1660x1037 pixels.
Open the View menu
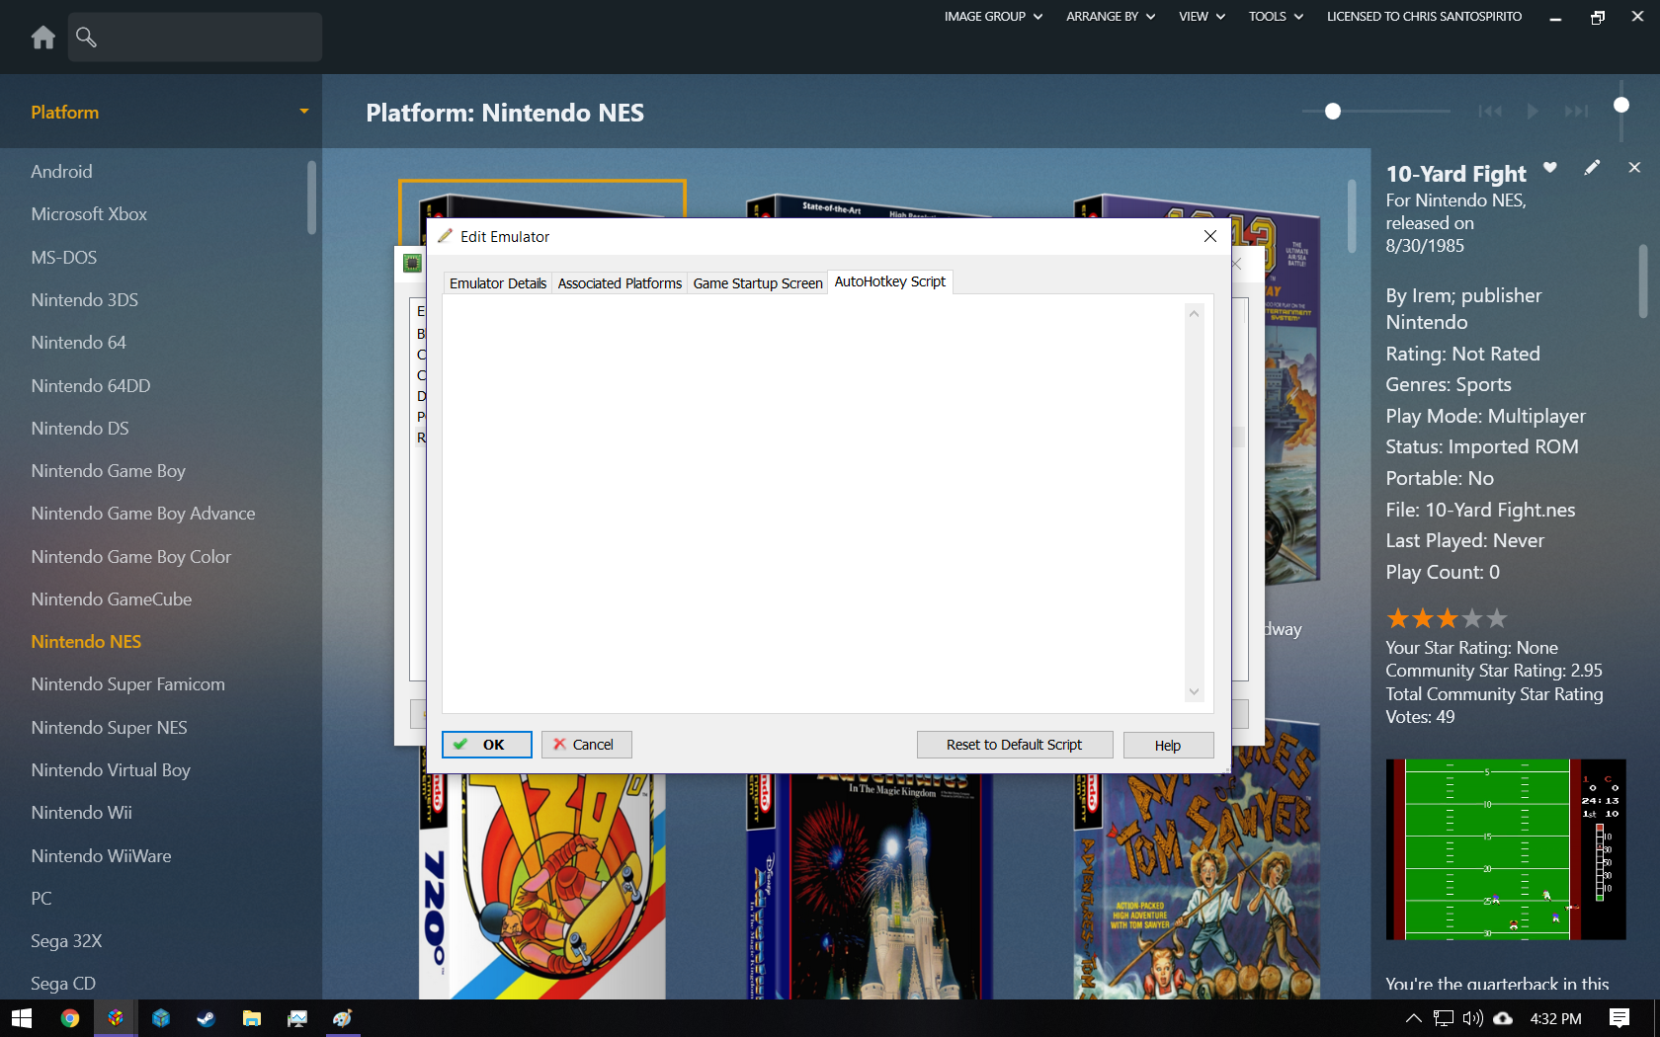click(1202, 17)
